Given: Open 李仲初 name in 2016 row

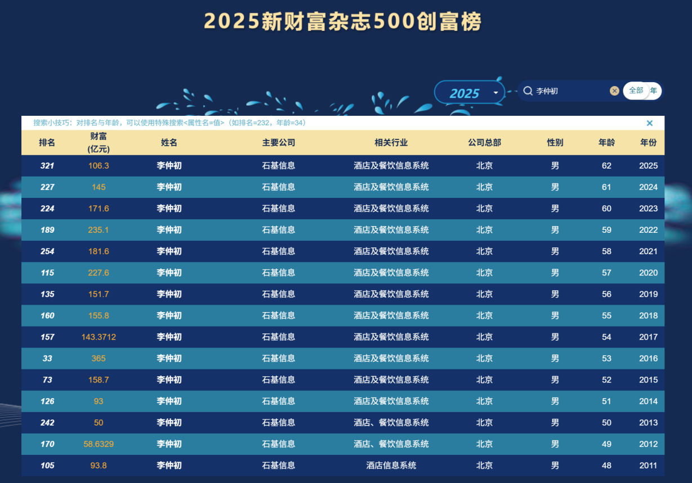Looking at the screenshot, I should [169, 358].
